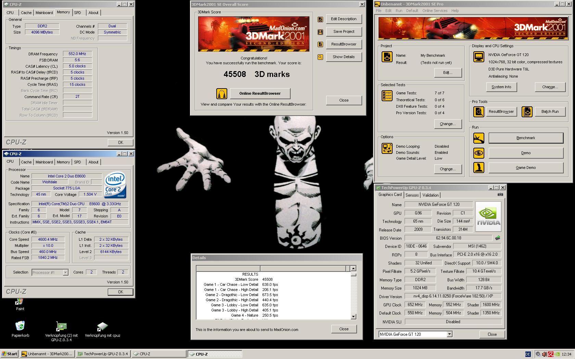This screenshot has height=359, width=575.
Task: Click the System Info button
Action: [x=501, y=87]
